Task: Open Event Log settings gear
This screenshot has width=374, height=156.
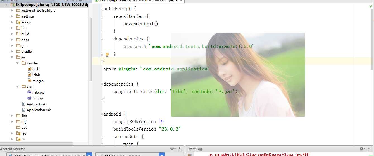Action: click(362, 149)
